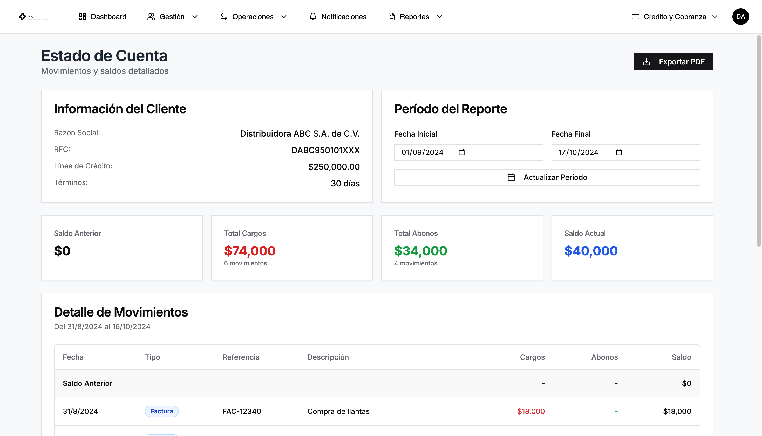Viewport: 762px width, 436px height.
Task: Click the Tipo column header
Action: (152, 357)
